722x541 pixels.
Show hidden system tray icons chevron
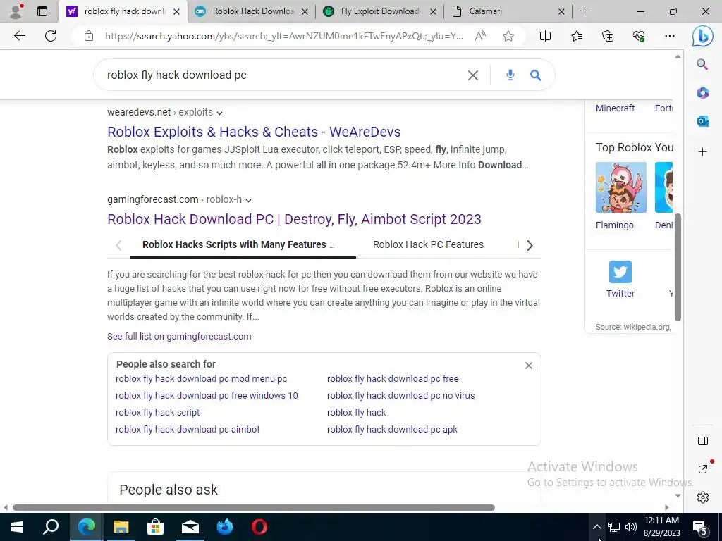point(596,527)
